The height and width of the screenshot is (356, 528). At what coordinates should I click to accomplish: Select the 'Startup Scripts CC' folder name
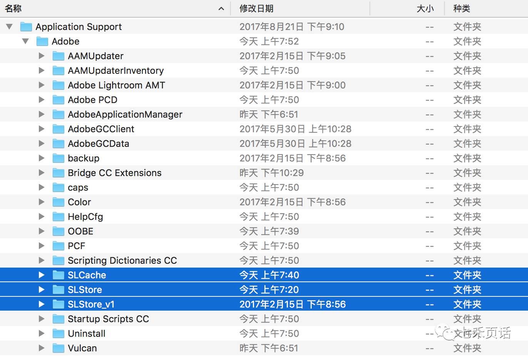point(109,319)
